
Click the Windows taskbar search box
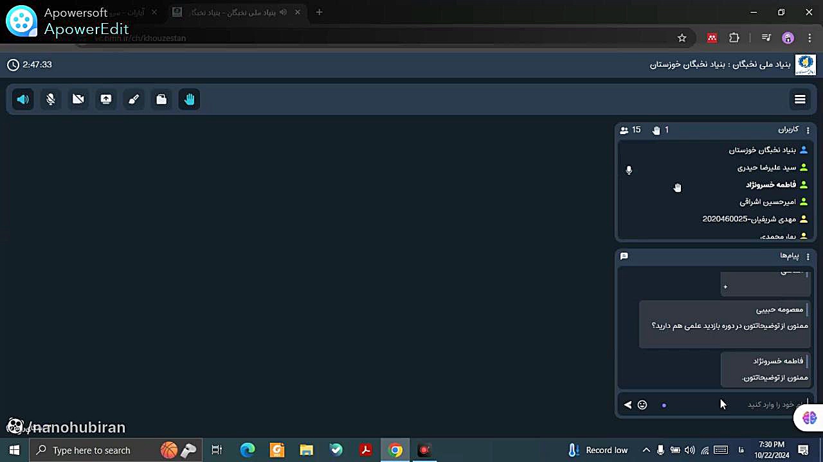point(116,450)
